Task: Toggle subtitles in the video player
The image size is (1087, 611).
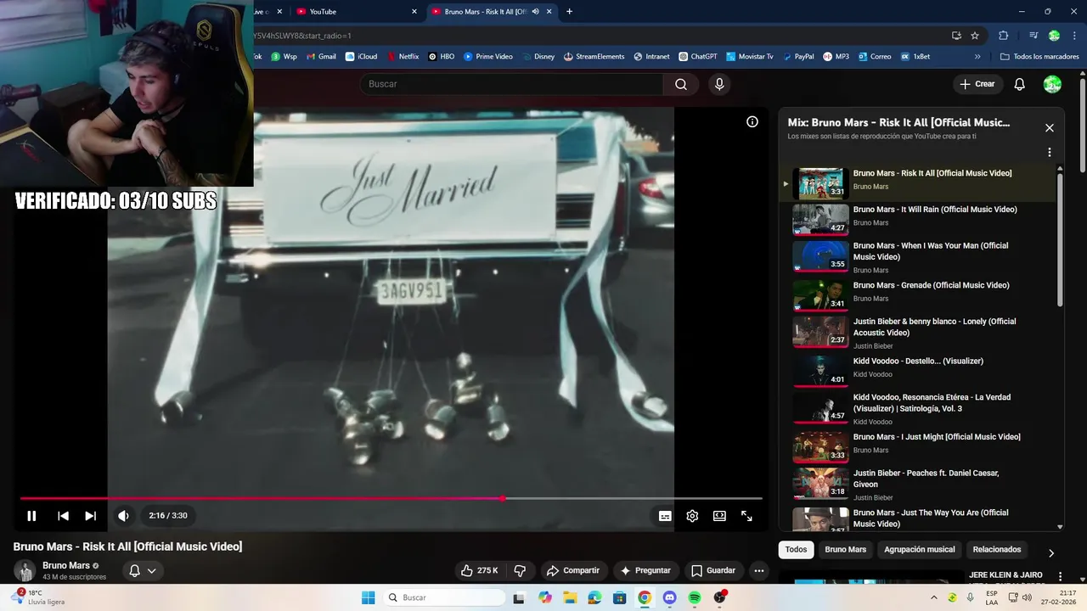Action: click(665, 516)
